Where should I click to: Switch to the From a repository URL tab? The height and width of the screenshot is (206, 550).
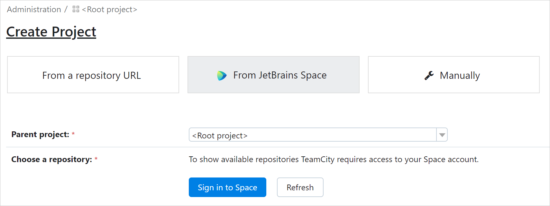[x=93, y=75]
